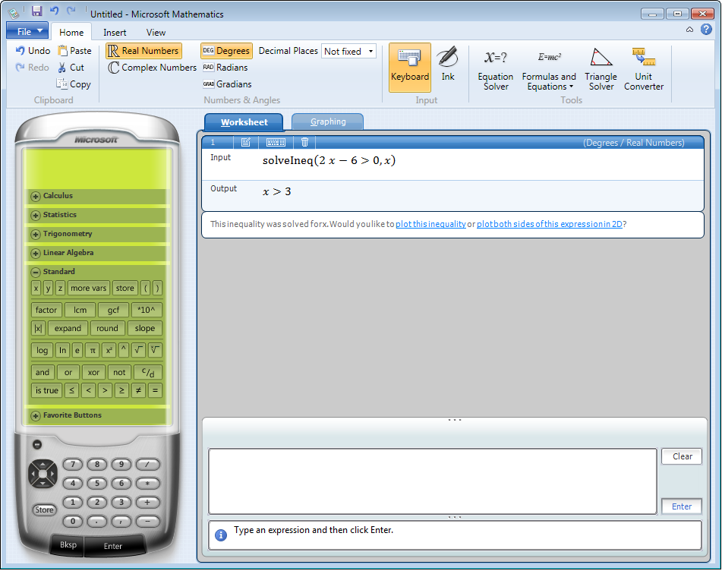Minimize the ribbon with the caret icon
Image resolution: width=722 pixels, height=571 pixels.
(x=689, y=30)
